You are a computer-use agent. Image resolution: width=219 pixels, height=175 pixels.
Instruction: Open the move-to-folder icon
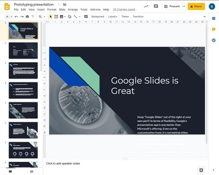tap(65, 4)
